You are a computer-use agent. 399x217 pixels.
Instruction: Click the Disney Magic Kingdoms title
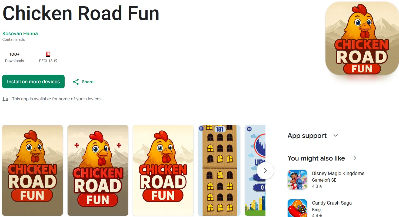pyautogui.click(x=338, y=173)
